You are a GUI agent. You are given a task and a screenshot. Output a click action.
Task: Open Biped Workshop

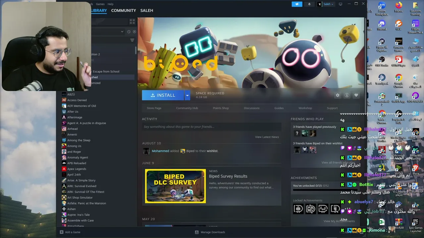(305, 108)
